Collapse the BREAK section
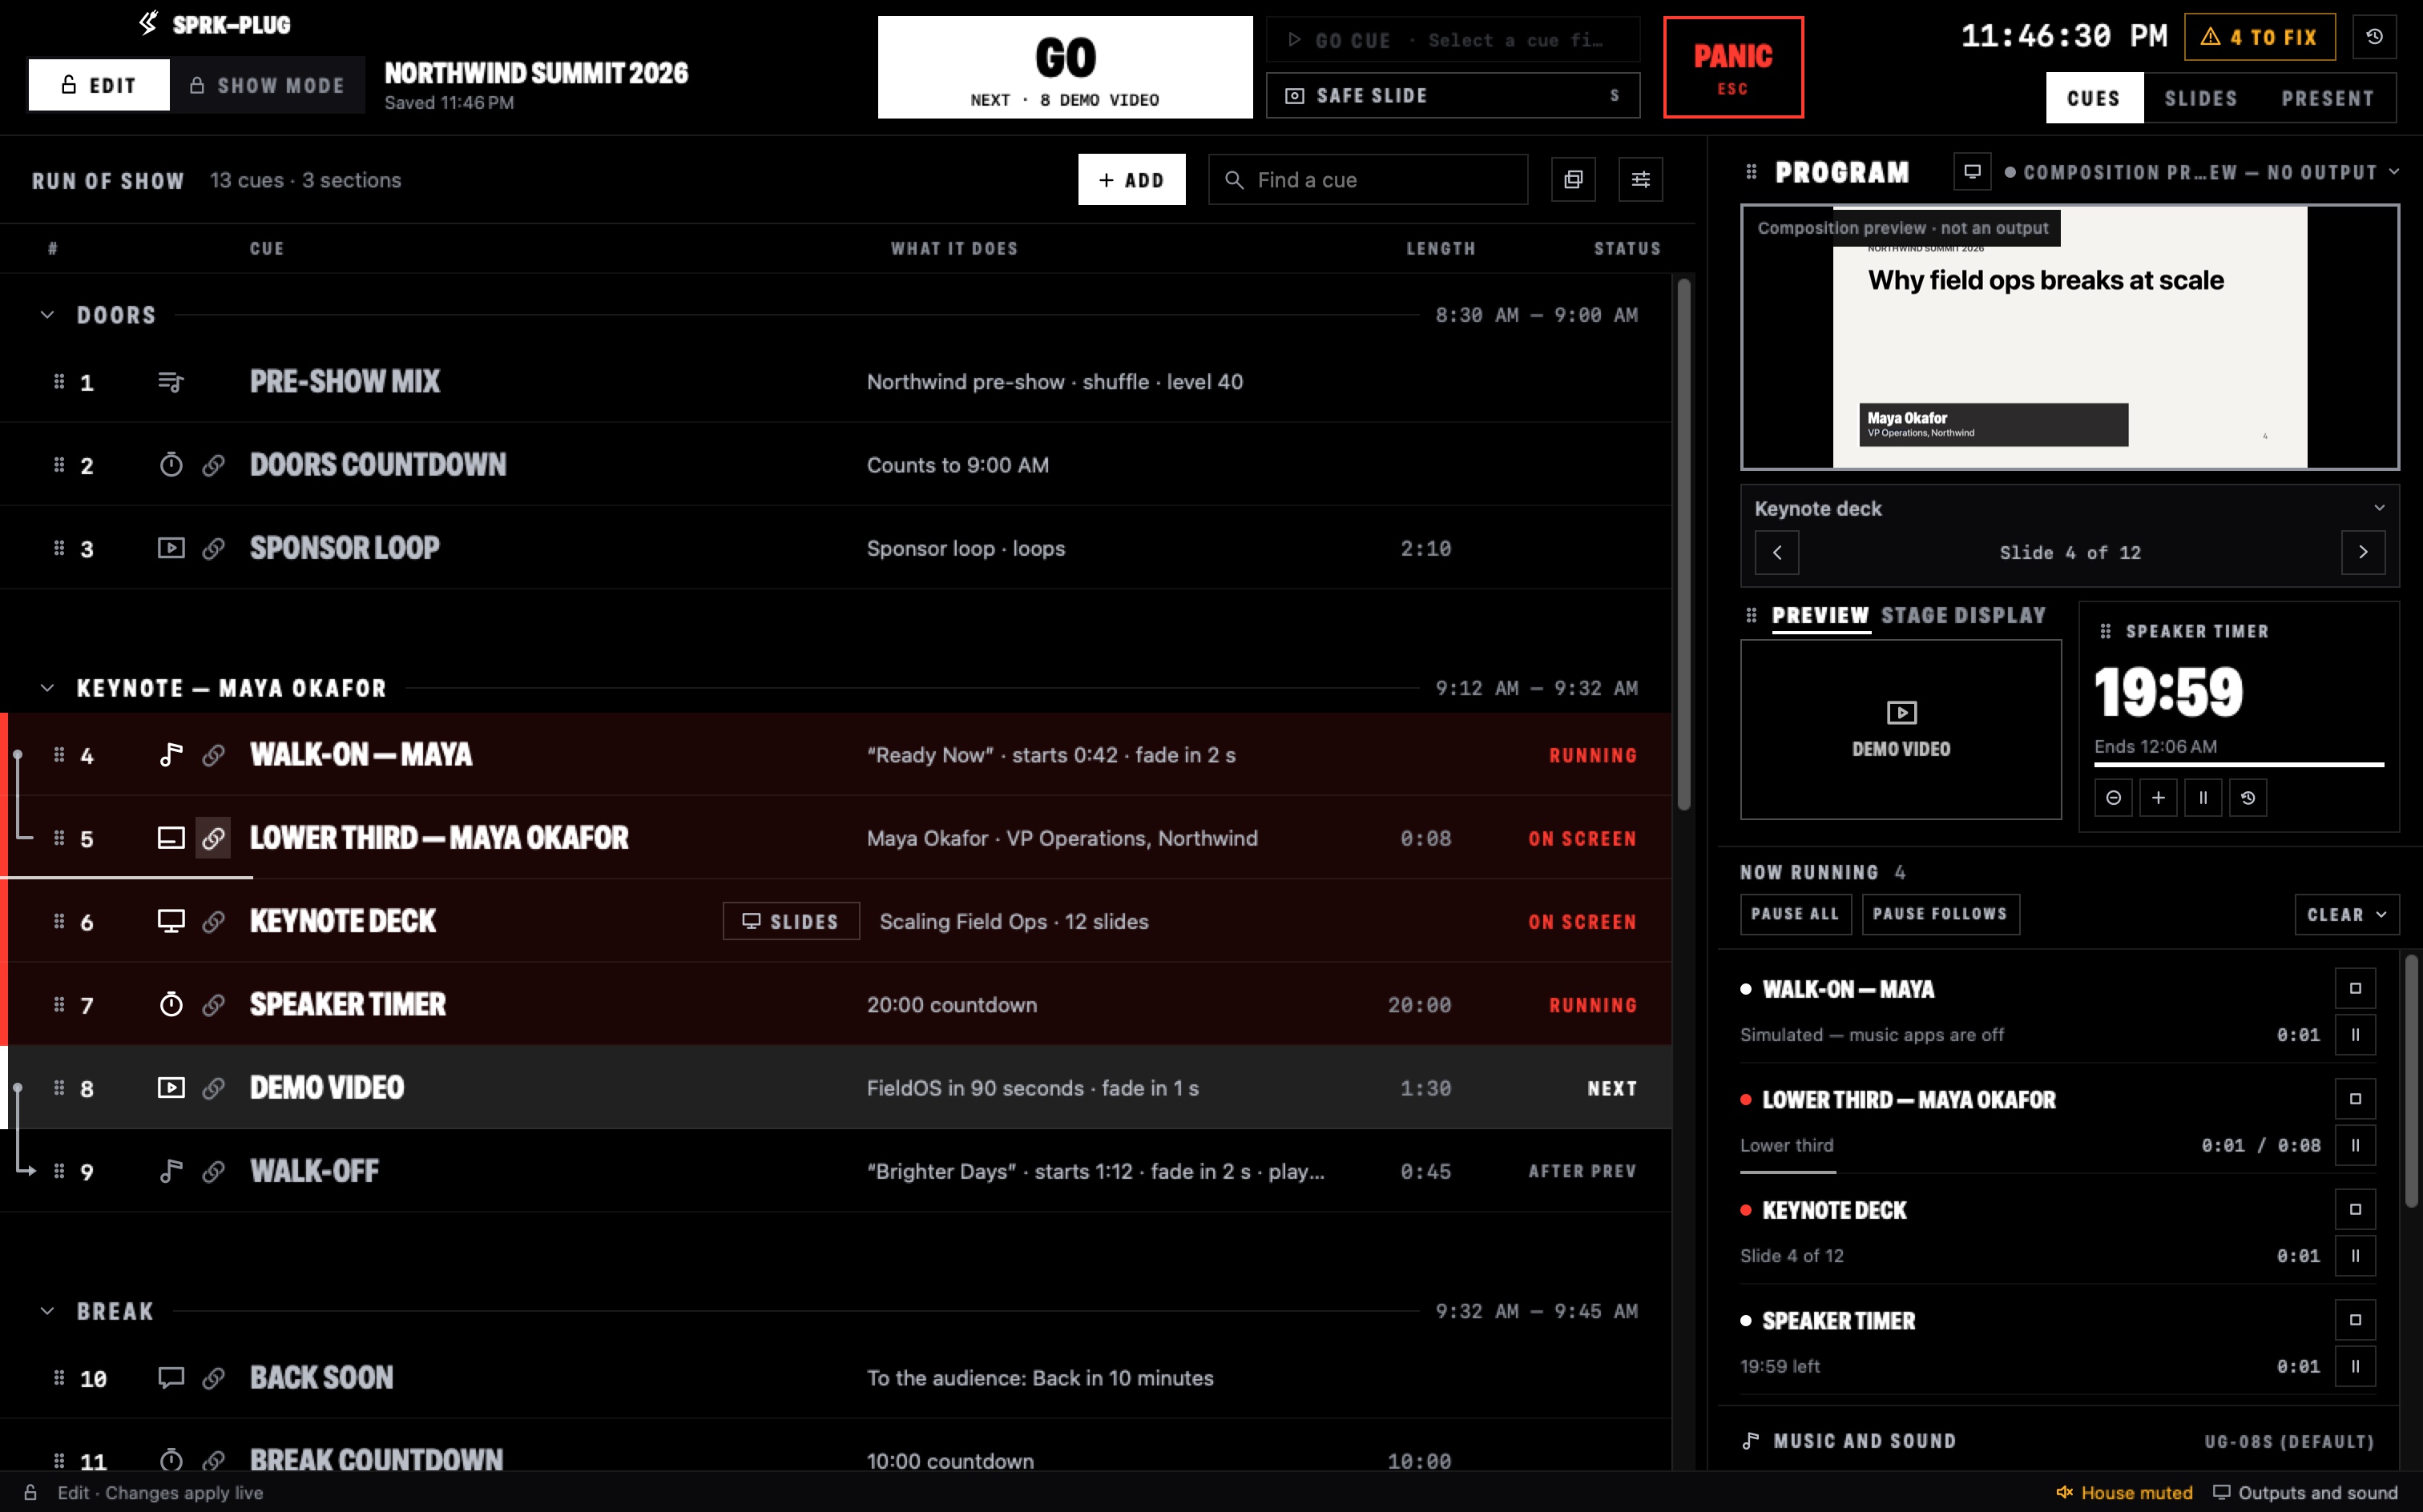2423x1512 pixels. point(47,1311)
